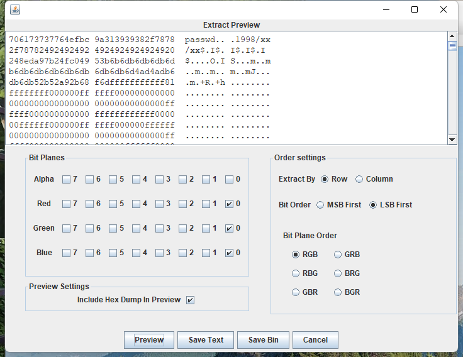Viewport: 463px width, 357px height.
Task: Select Extract By Row option
Action: coord(325,179)
